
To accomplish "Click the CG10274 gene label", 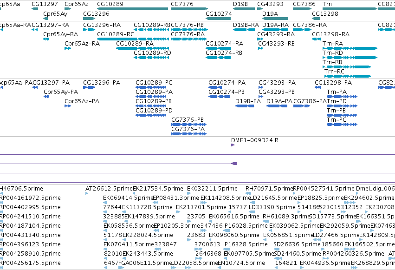I will coord(219,13).
